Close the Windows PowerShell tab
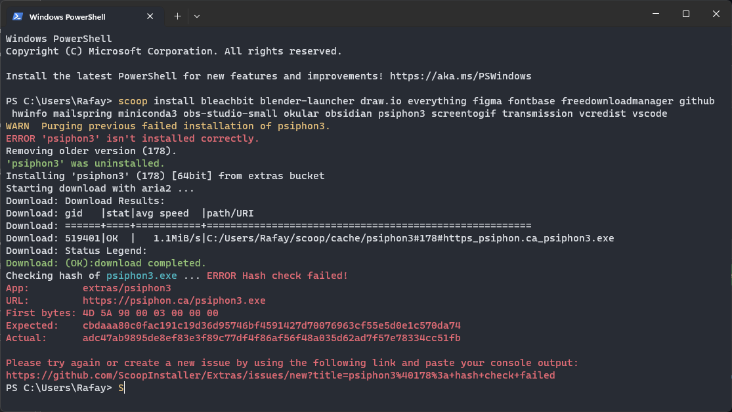Image resolution: width=732 pixels, height=412 pixels. [x=150, y=16]
